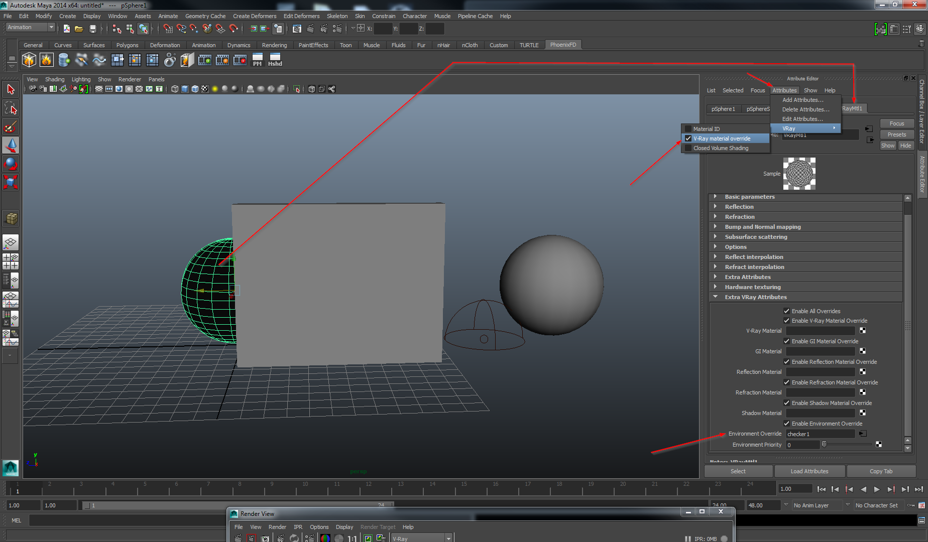Open the PhoenixFD shelf tab
The width and height of the screenshot is (928, 542).
point(563,45)
